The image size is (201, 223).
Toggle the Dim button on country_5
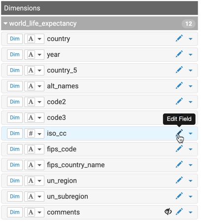pos(15,70)
